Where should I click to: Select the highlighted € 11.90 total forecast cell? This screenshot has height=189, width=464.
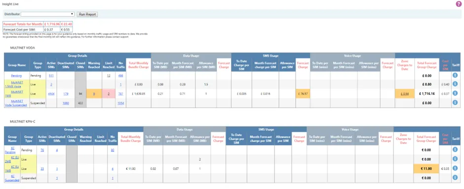426,169
